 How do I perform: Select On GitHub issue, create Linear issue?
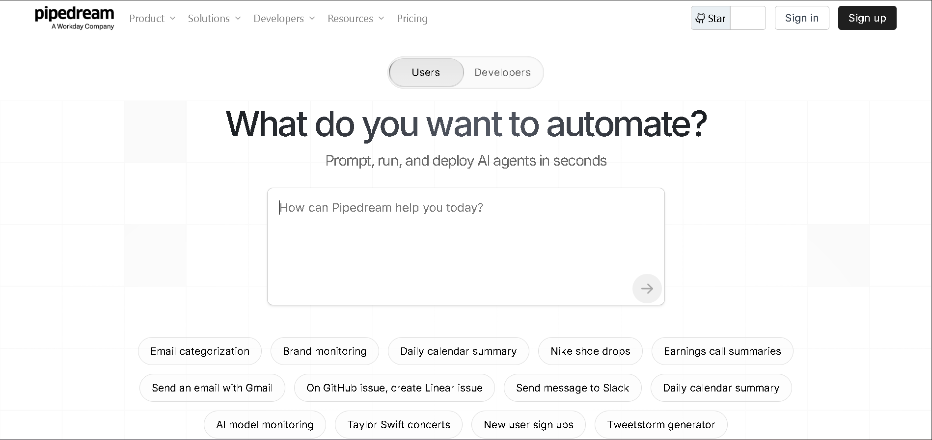394,388
